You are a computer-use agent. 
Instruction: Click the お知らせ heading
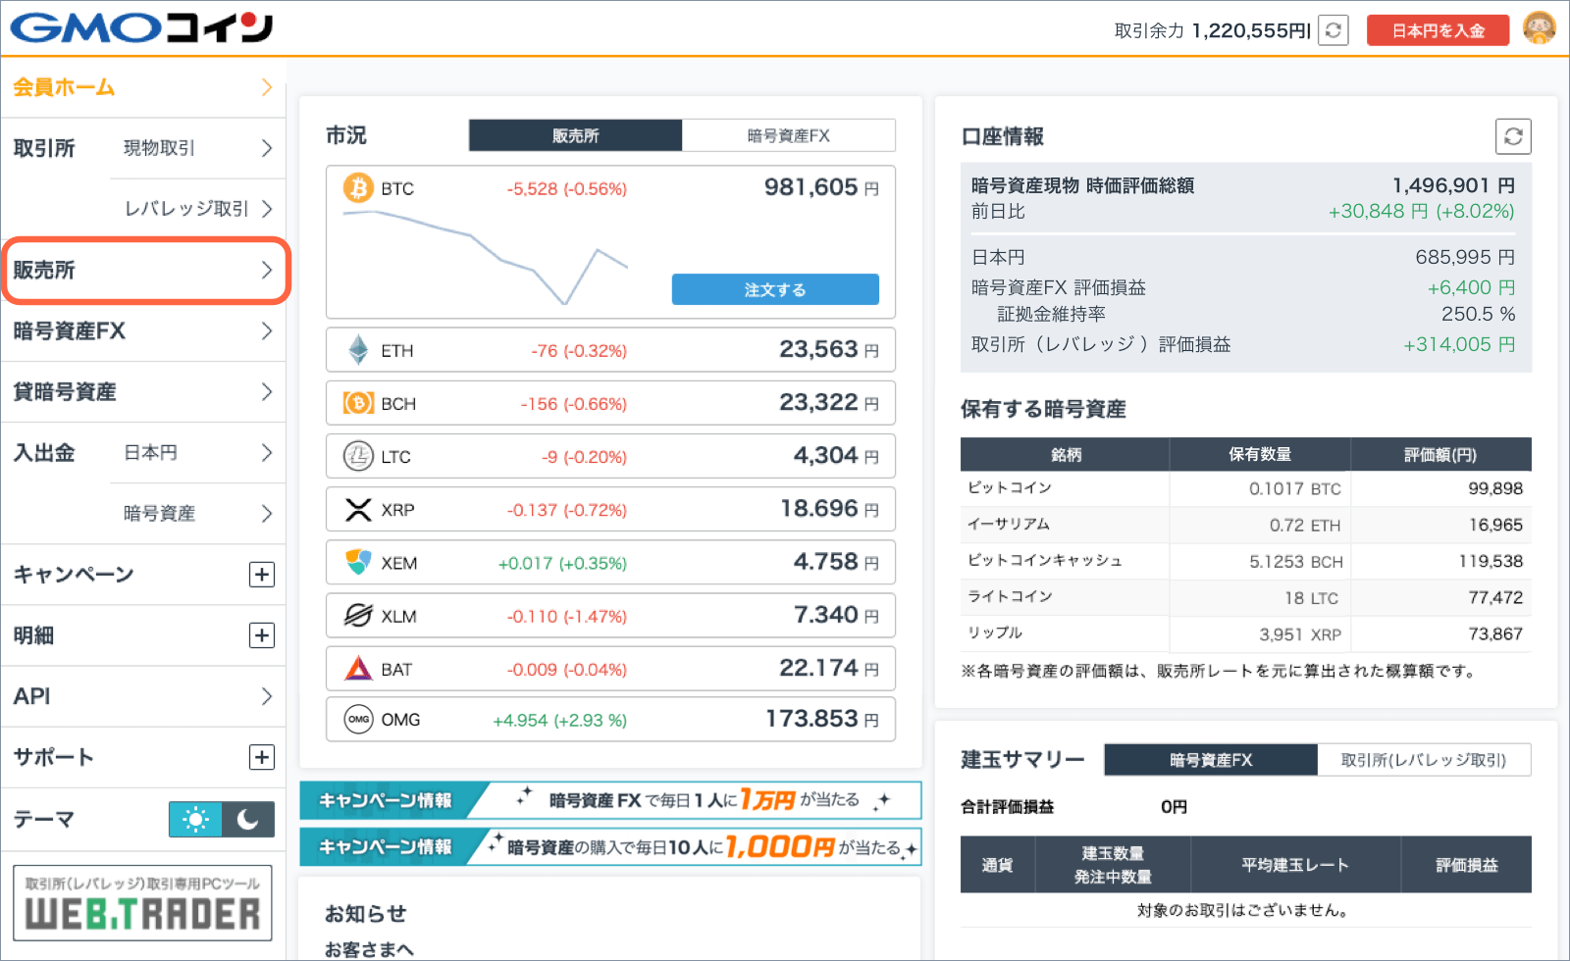[365, 913]
